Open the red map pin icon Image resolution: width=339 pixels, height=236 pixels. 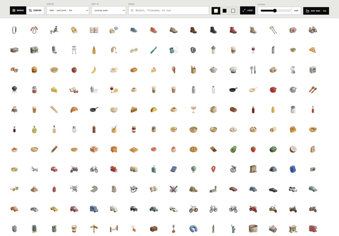pos(213,169)
